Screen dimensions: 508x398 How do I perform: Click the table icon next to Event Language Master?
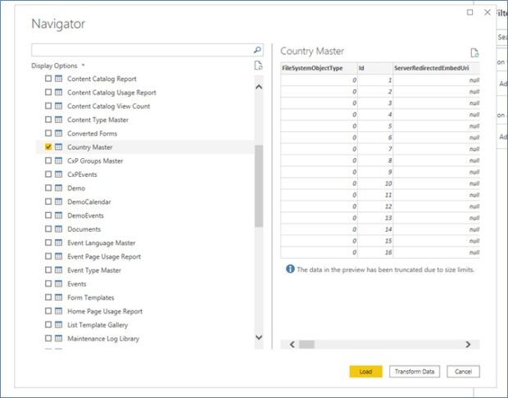[x=59, y=243]
